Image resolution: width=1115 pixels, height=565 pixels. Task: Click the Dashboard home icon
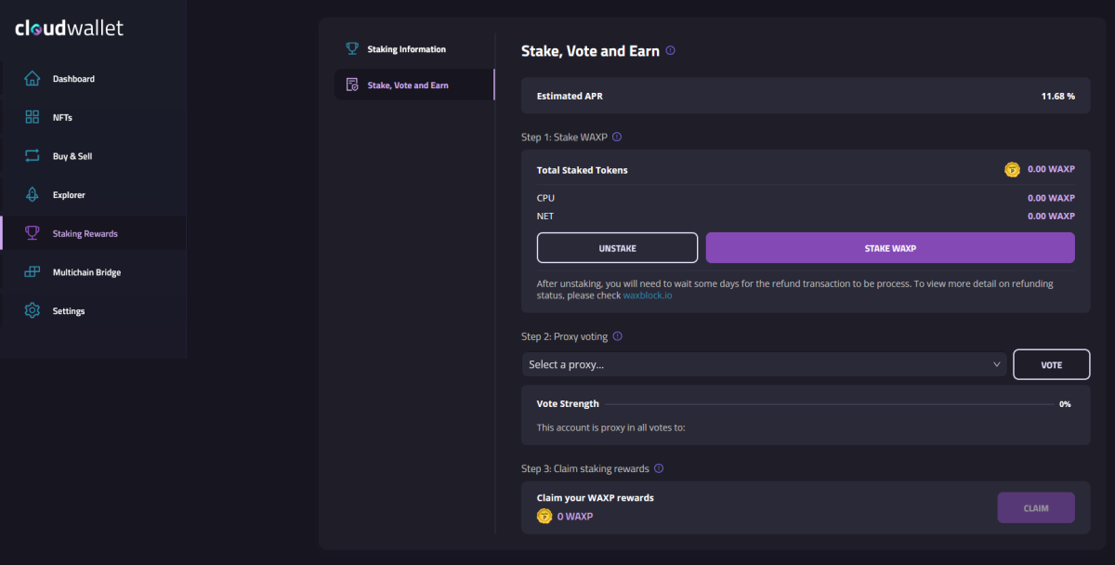pos(33,79)
